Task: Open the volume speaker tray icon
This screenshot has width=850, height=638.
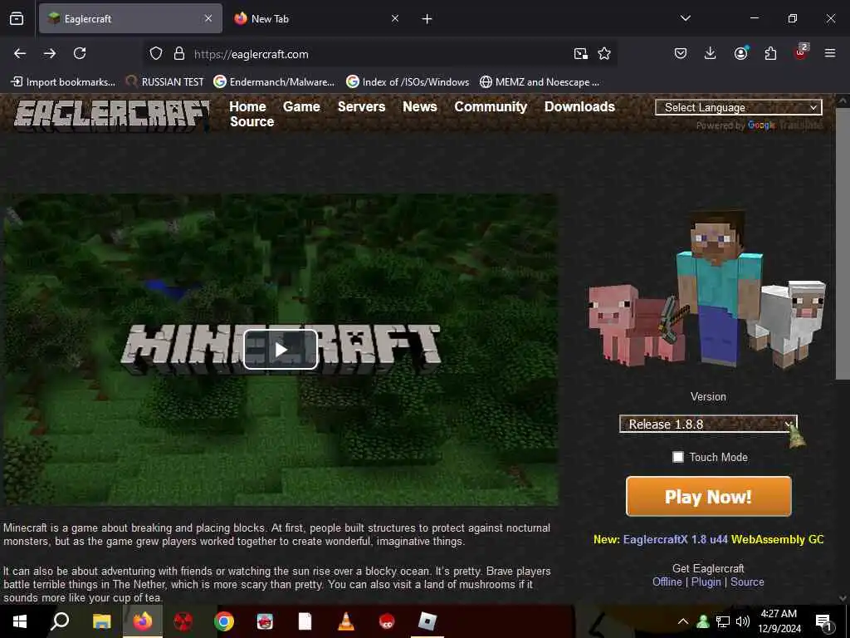Action: (x=743, y=621)
